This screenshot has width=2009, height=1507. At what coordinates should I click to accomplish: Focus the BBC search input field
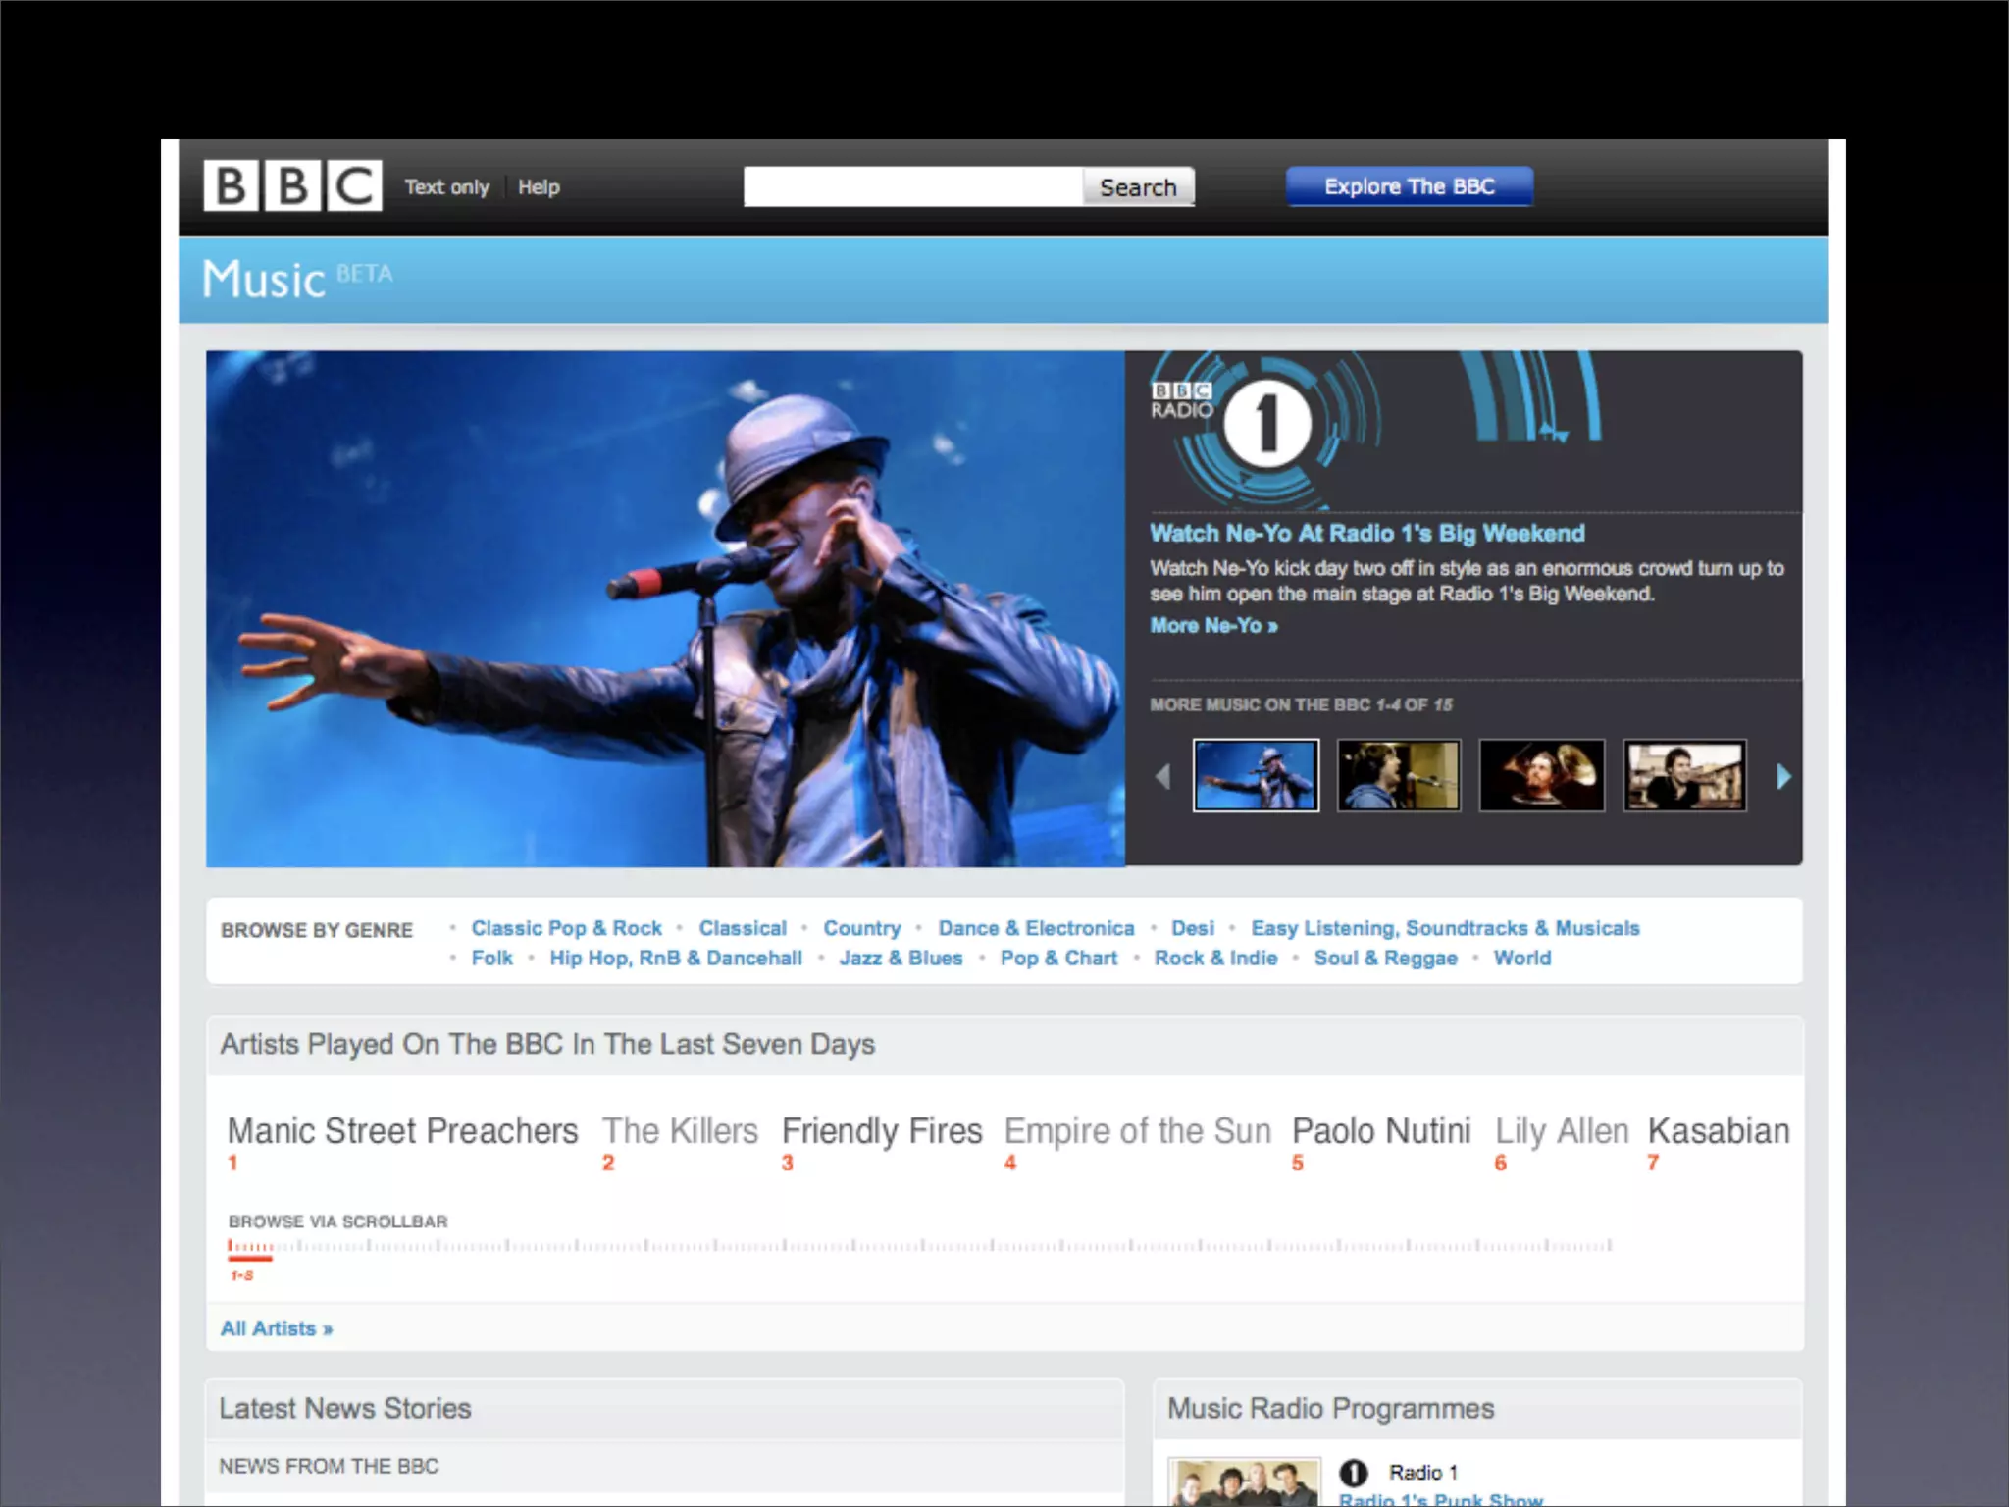click(912, 186)
